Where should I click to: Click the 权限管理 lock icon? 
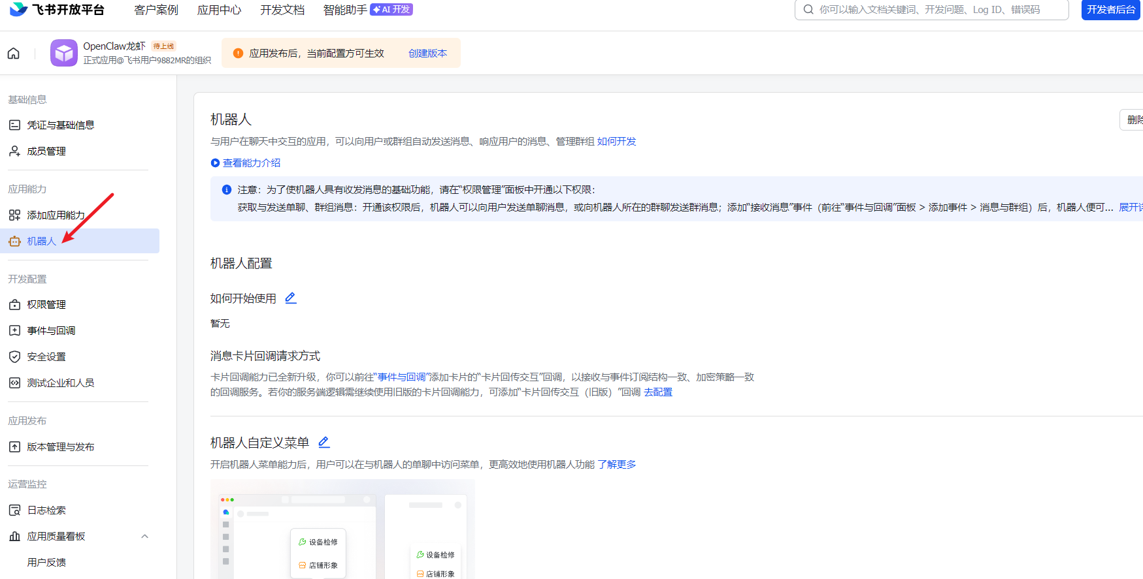[14, 305]
